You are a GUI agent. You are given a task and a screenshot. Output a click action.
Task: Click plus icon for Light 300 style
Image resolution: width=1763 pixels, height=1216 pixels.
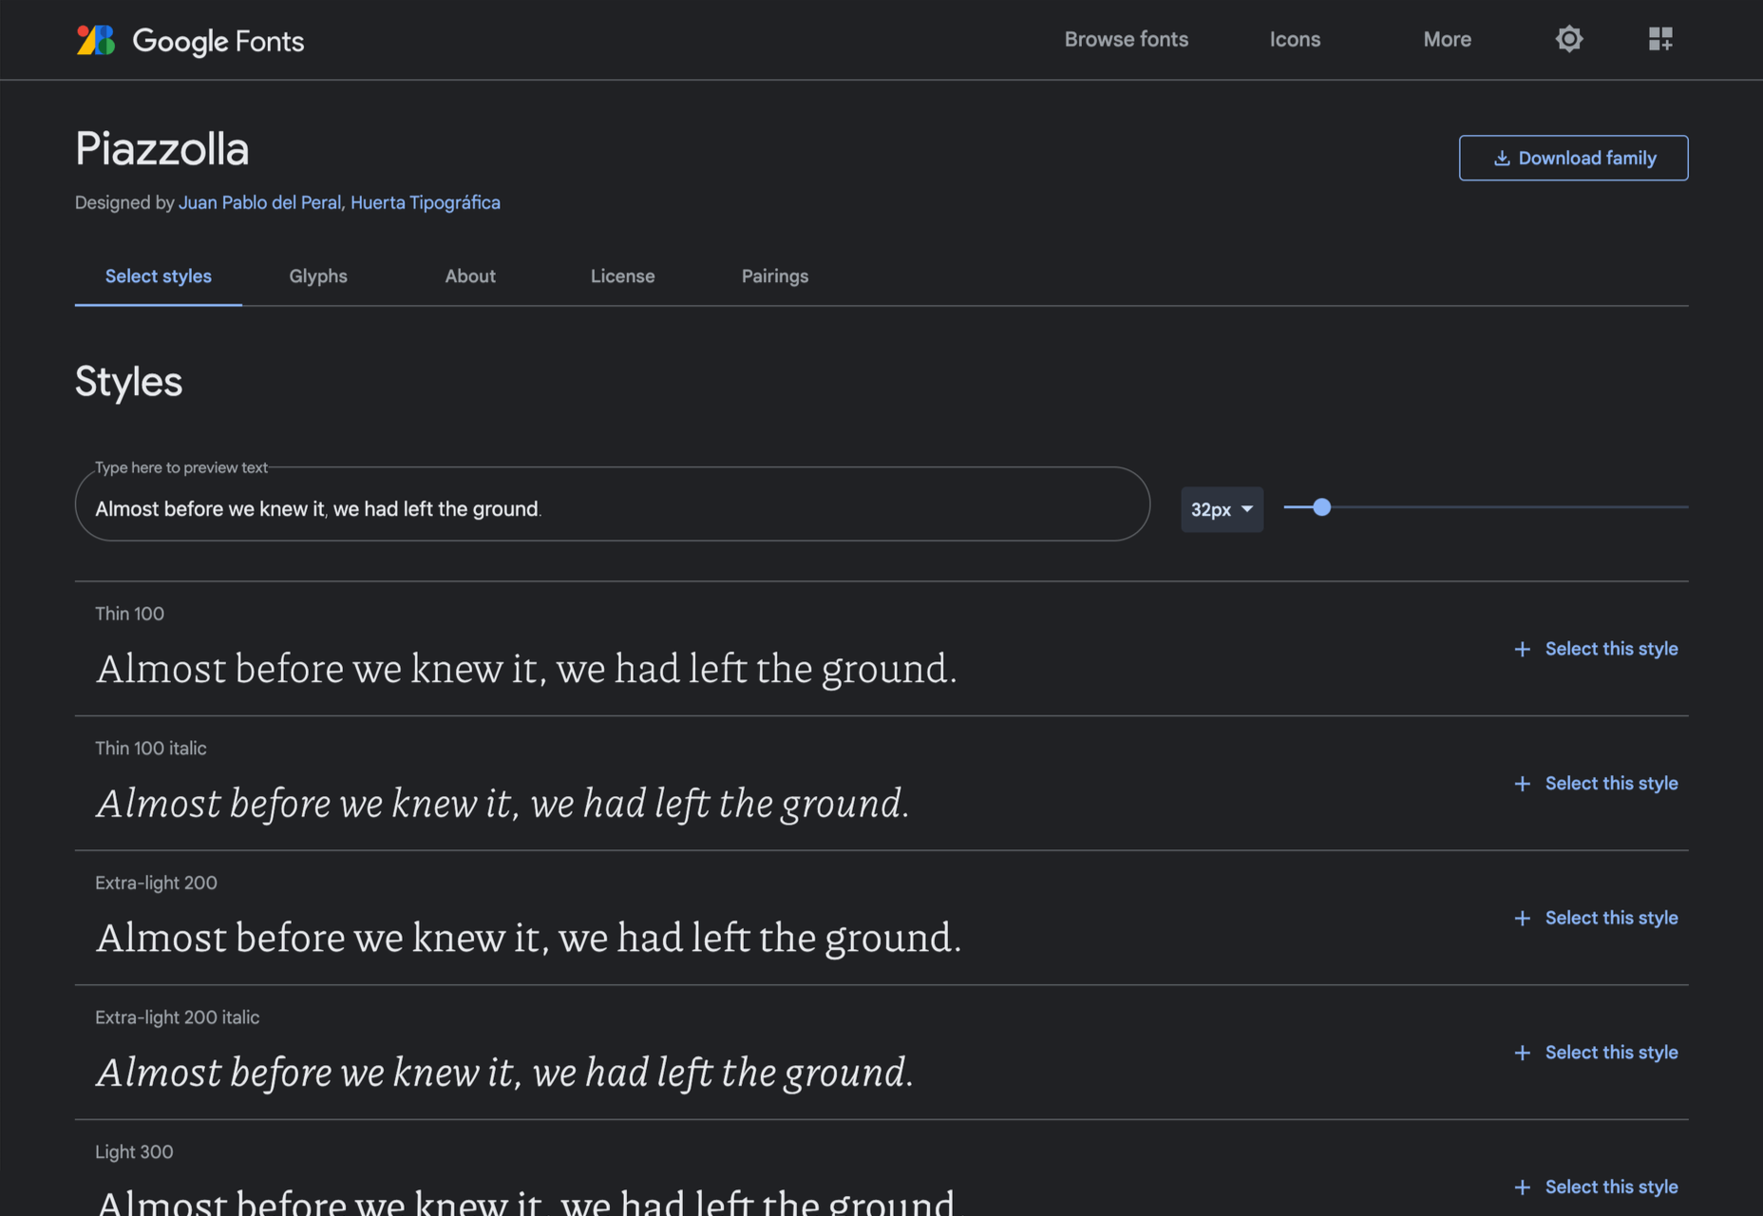click(1522, 1187)
